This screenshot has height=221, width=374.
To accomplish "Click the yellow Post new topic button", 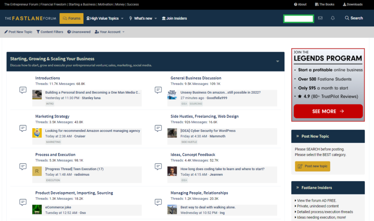I will (313, 166).
